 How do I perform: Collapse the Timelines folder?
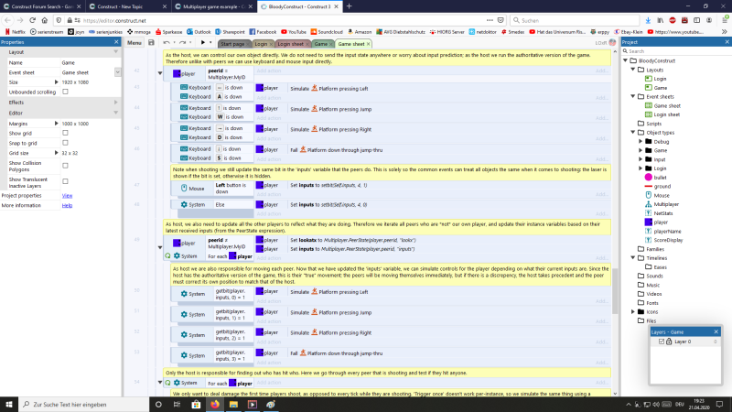[633, 258]
